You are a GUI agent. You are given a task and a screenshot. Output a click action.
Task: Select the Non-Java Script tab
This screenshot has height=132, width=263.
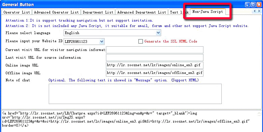pos(207,12)
